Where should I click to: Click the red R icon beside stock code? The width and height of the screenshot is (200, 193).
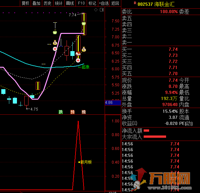pos(135,3)
